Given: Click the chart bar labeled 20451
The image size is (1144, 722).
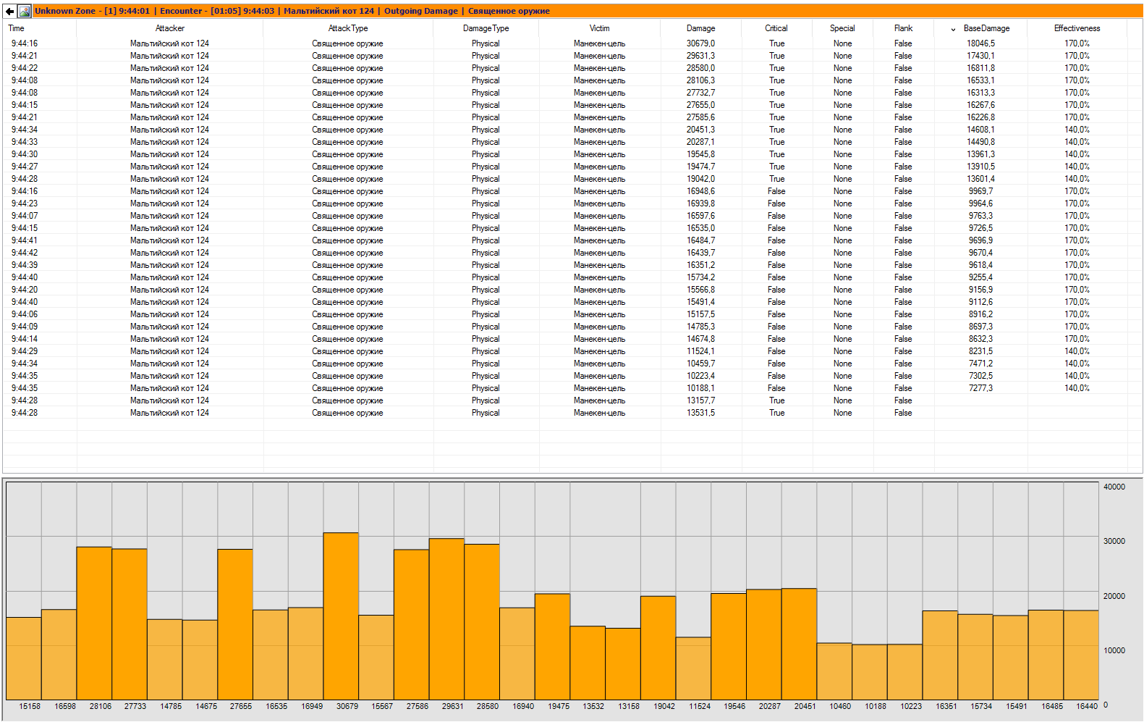Looking at the screenshot, I should click(x=799, y=645).
